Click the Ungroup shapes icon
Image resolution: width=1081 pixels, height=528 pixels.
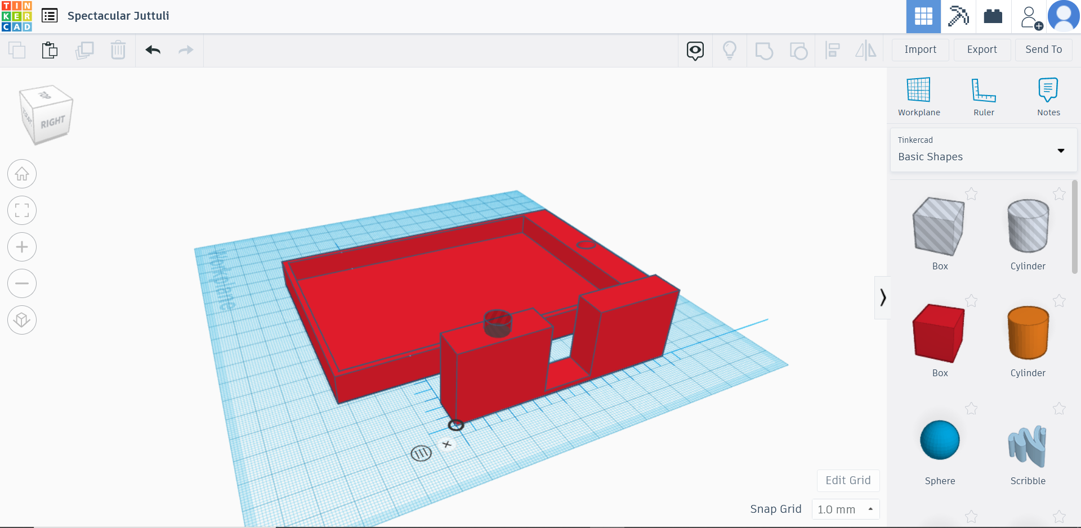coord(798,51)
